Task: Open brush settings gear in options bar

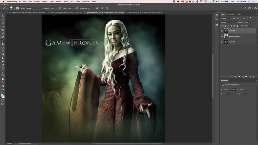Action: point(97,8)
